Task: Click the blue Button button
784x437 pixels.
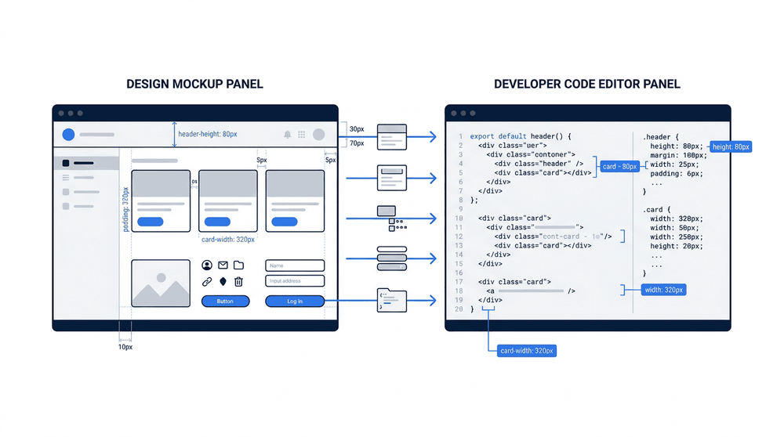Action: (226, 302)
